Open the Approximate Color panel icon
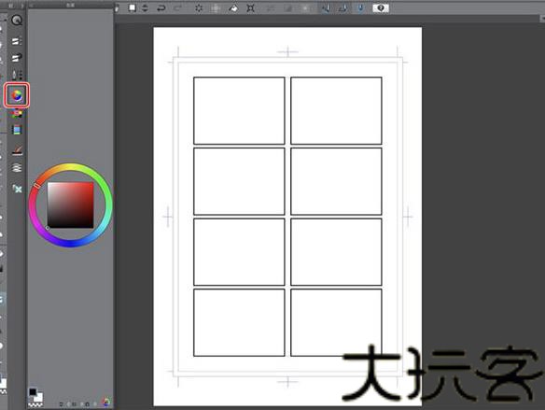This screenshot has height=410, width=545. coord(17,150)
